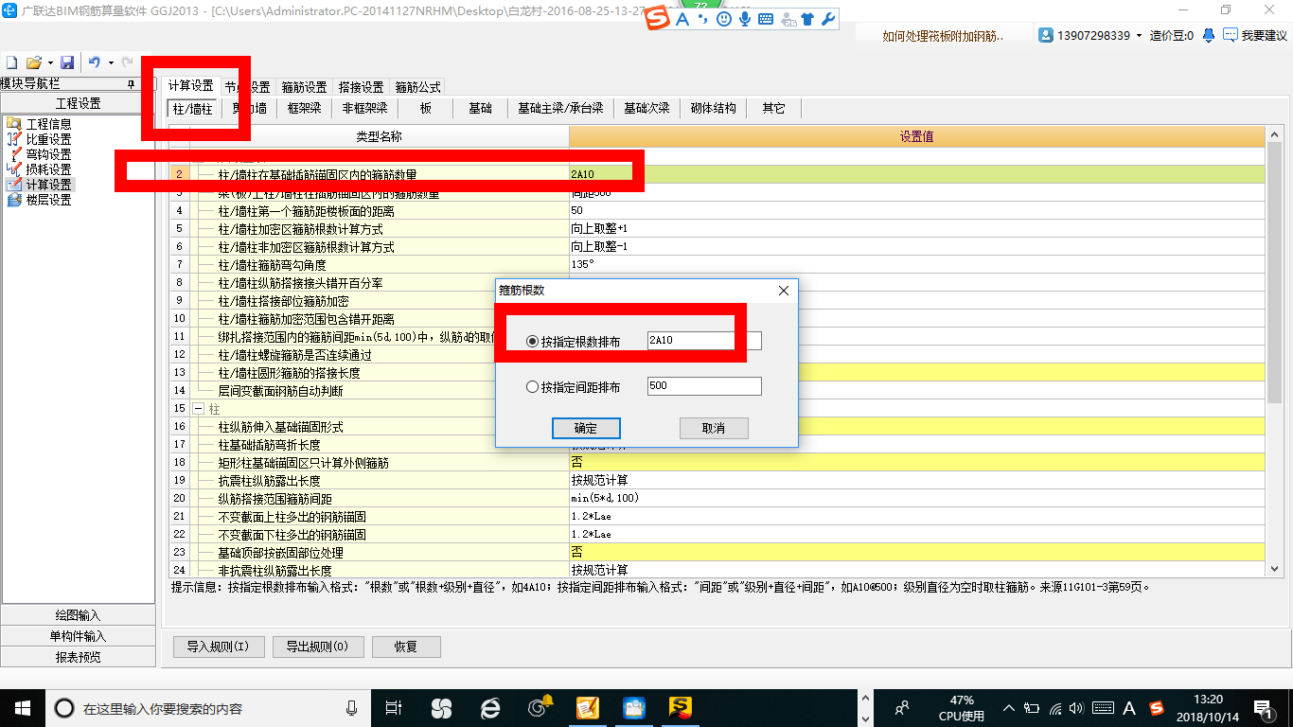Open 损耗设置 in navigation

[x=48, y=169]
